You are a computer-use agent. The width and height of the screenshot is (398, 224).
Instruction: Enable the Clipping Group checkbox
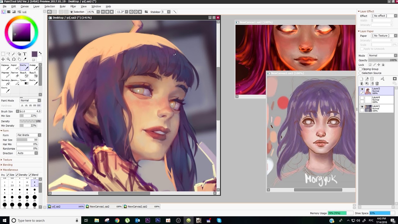(x=360, y=69)
